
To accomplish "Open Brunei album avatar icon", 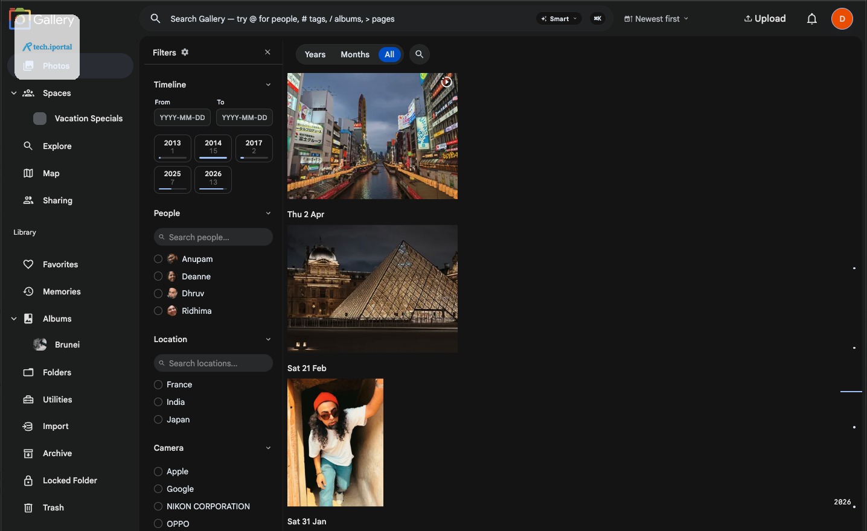I will 40,345.
